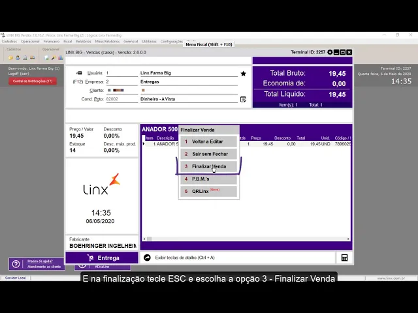Click the Servidor Local status bar entry
Image resolution: width=418 pixels, height=313 pixels.
click(16, 278)
